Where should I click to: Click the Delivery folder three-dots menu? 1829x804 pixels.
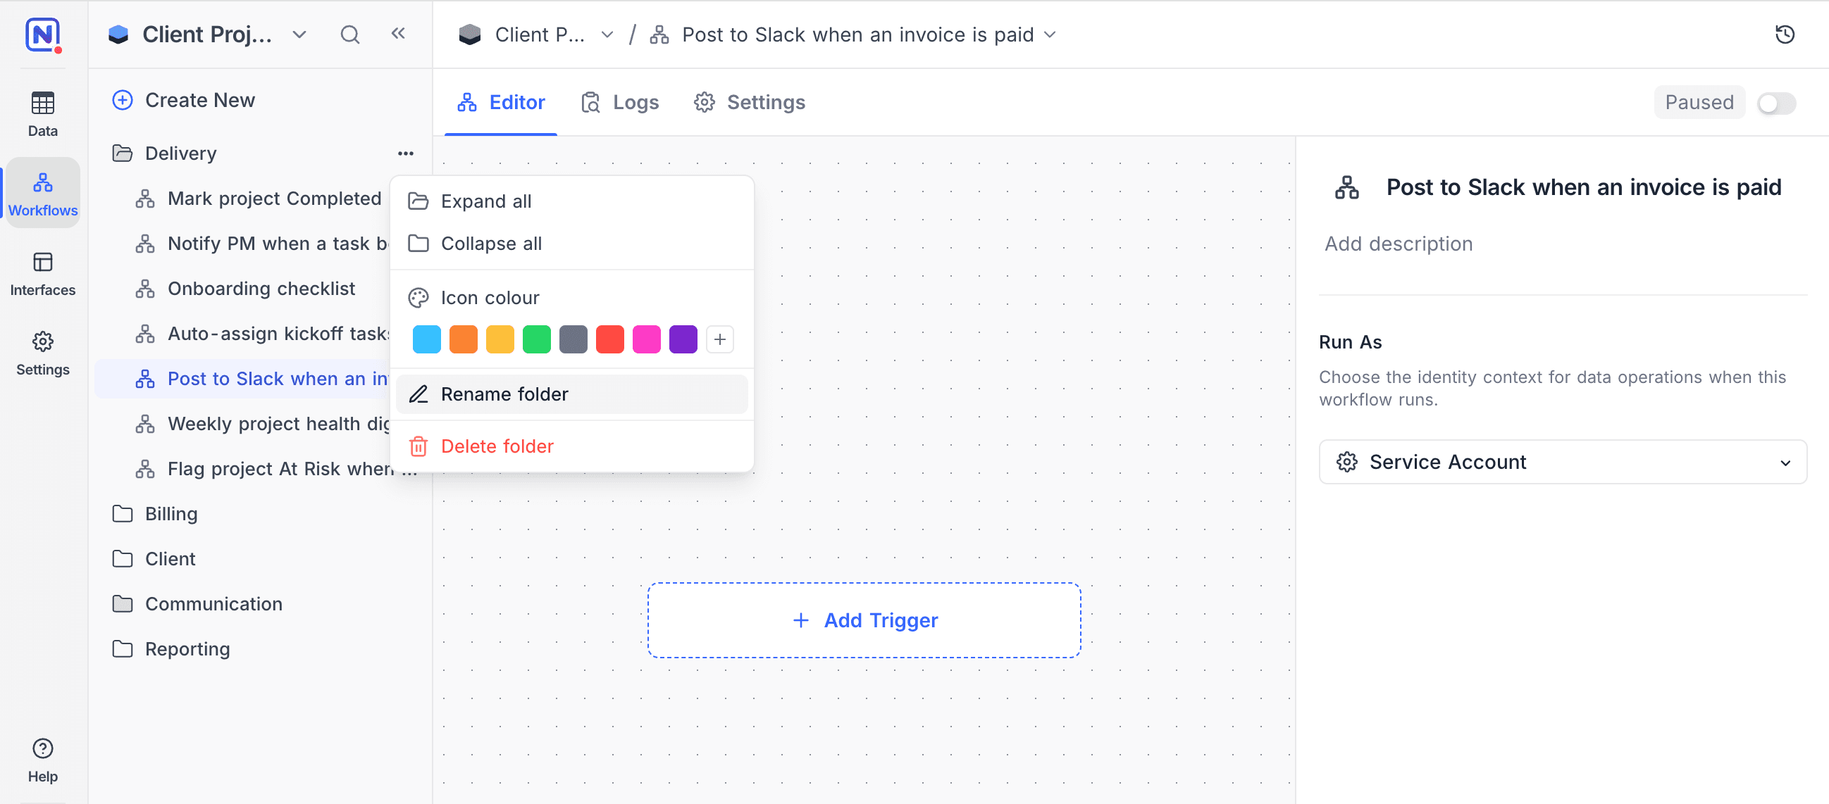coord(405,153)
